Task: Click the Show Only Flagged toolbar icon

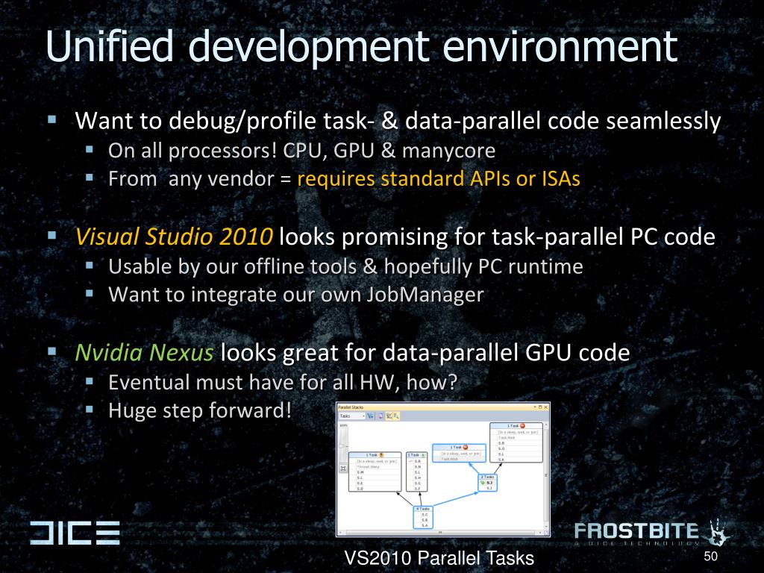Action: pos(370,416)
